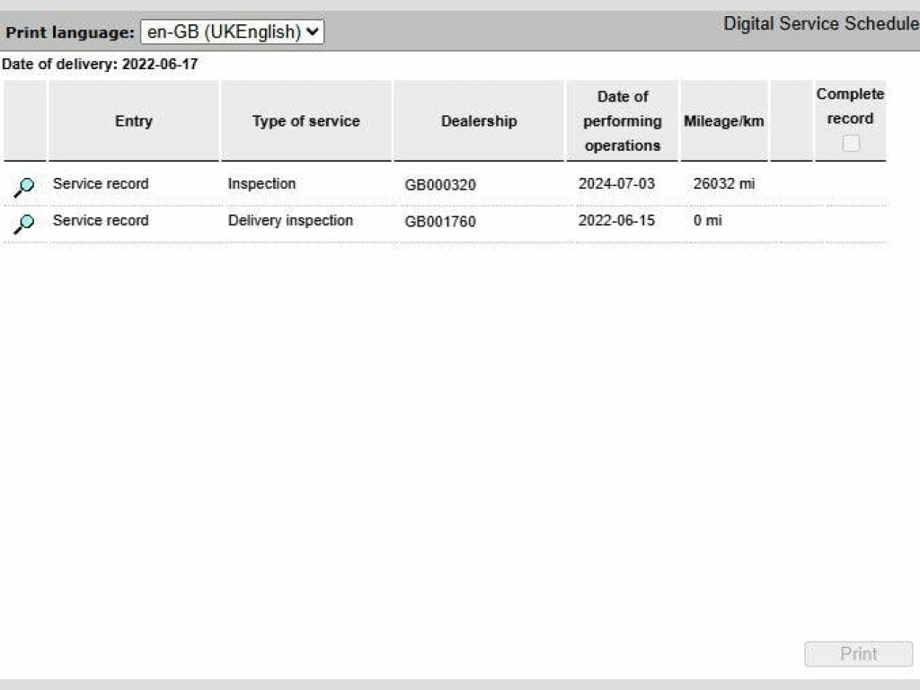The height and width of the screenshot is (690, 920).
Task: Click Date of performing operations header
Action: 622,121
